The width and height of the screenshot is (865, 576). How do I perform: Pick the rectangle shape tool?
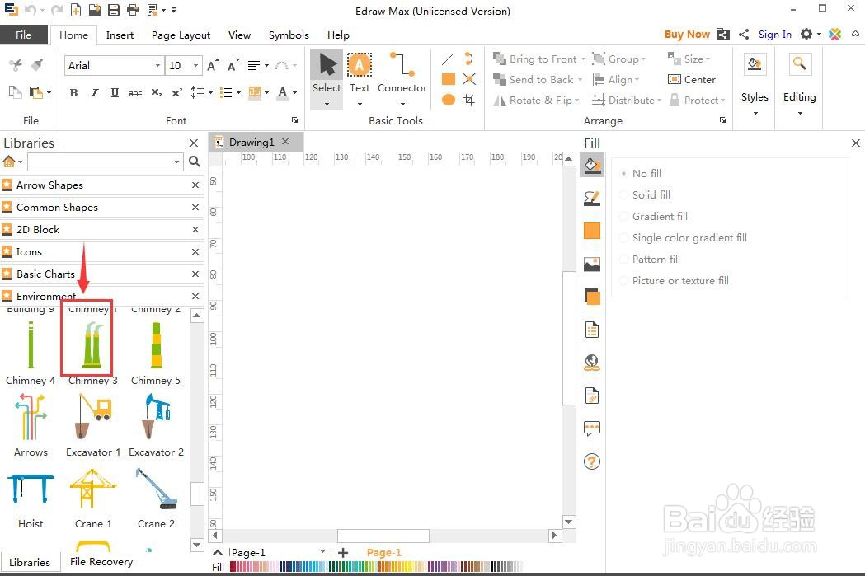tap(449, 79)
